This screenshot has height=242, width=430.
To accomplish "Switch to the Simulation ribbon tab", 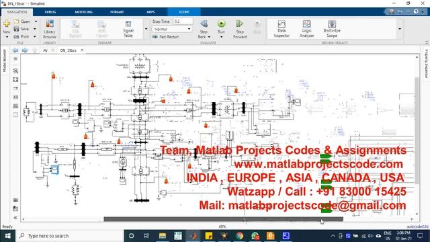I will click(x=17, y=12).
